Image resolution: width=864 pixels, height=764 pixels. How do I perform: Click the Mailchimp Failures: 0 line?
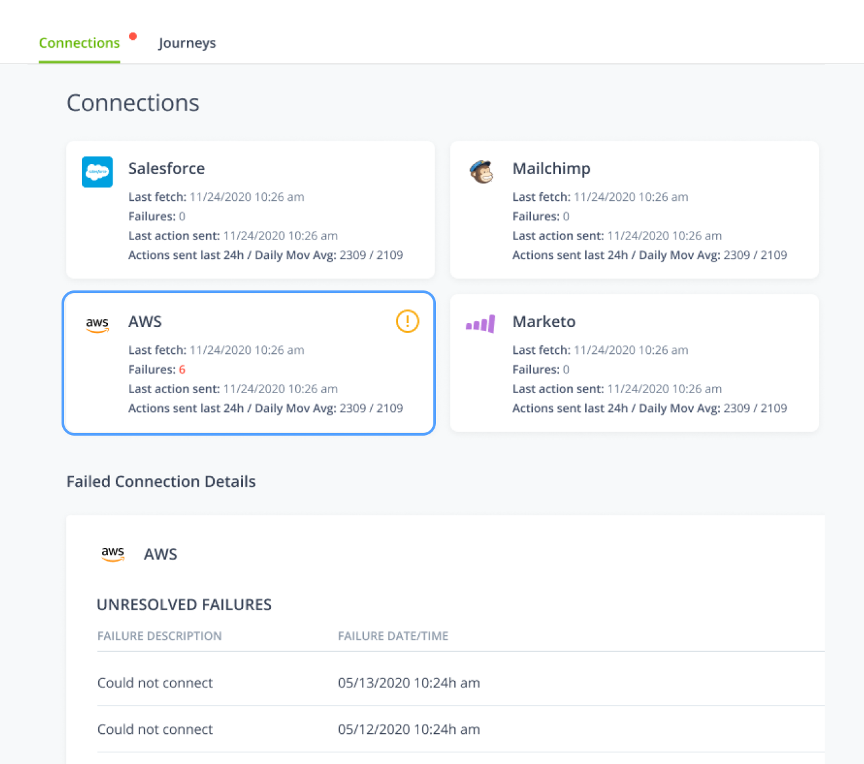coord(541,217)
